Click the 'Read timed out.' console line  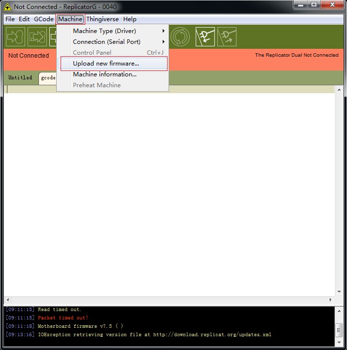coord(59,310)
